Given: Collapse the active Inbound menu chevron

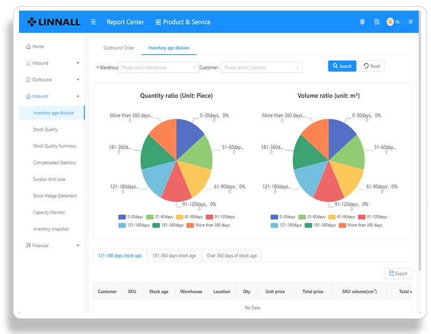Looking at the screenshot, I should 78,96.
